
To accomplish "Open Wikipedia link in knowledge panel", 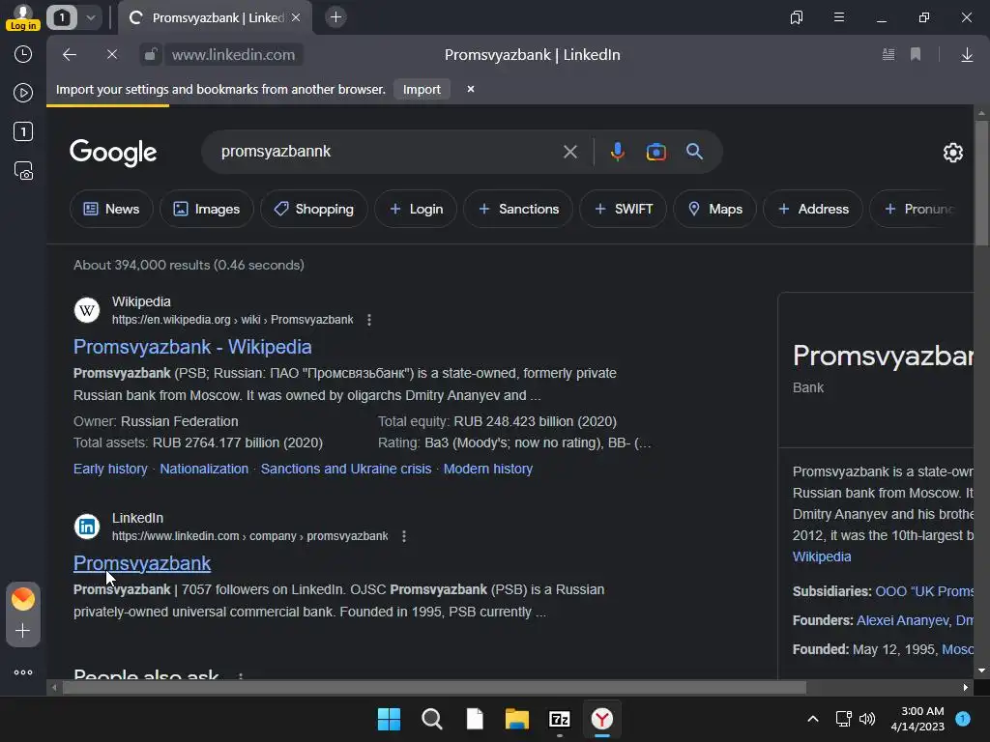I will click(x=822, y=556).
